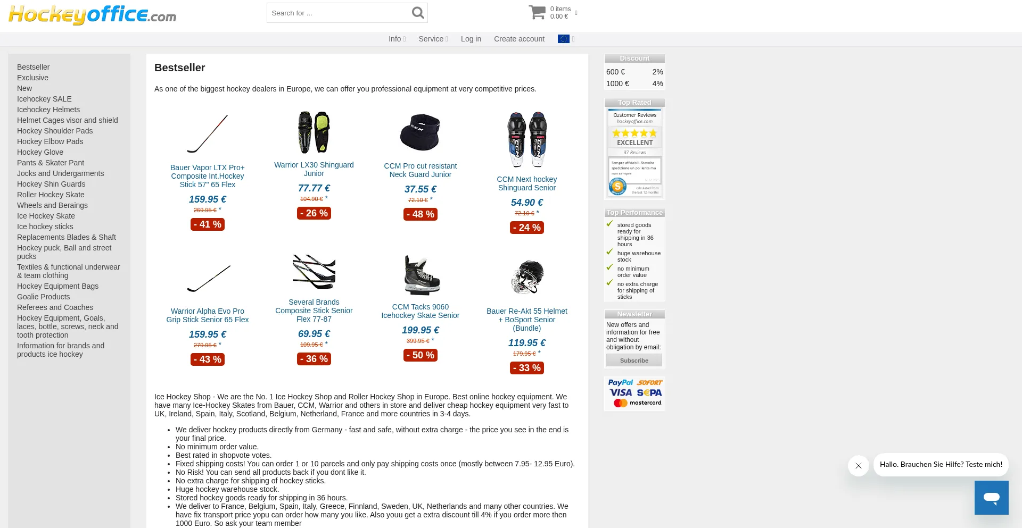Click the search magnifier icon
This screenshot has width=1022, height=528.
point(418,13)
